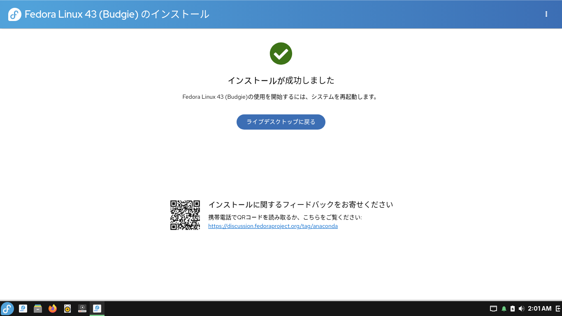The image size is (562, 316).
Task: Click the heading インストールに関するフィードバックをお寄せください
Action: coord(301,204)
